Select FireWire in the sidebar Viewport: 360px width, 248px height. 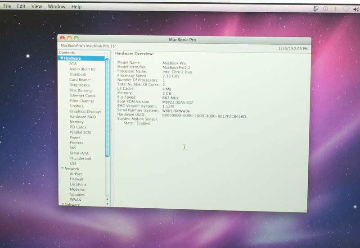click(76, 106)
